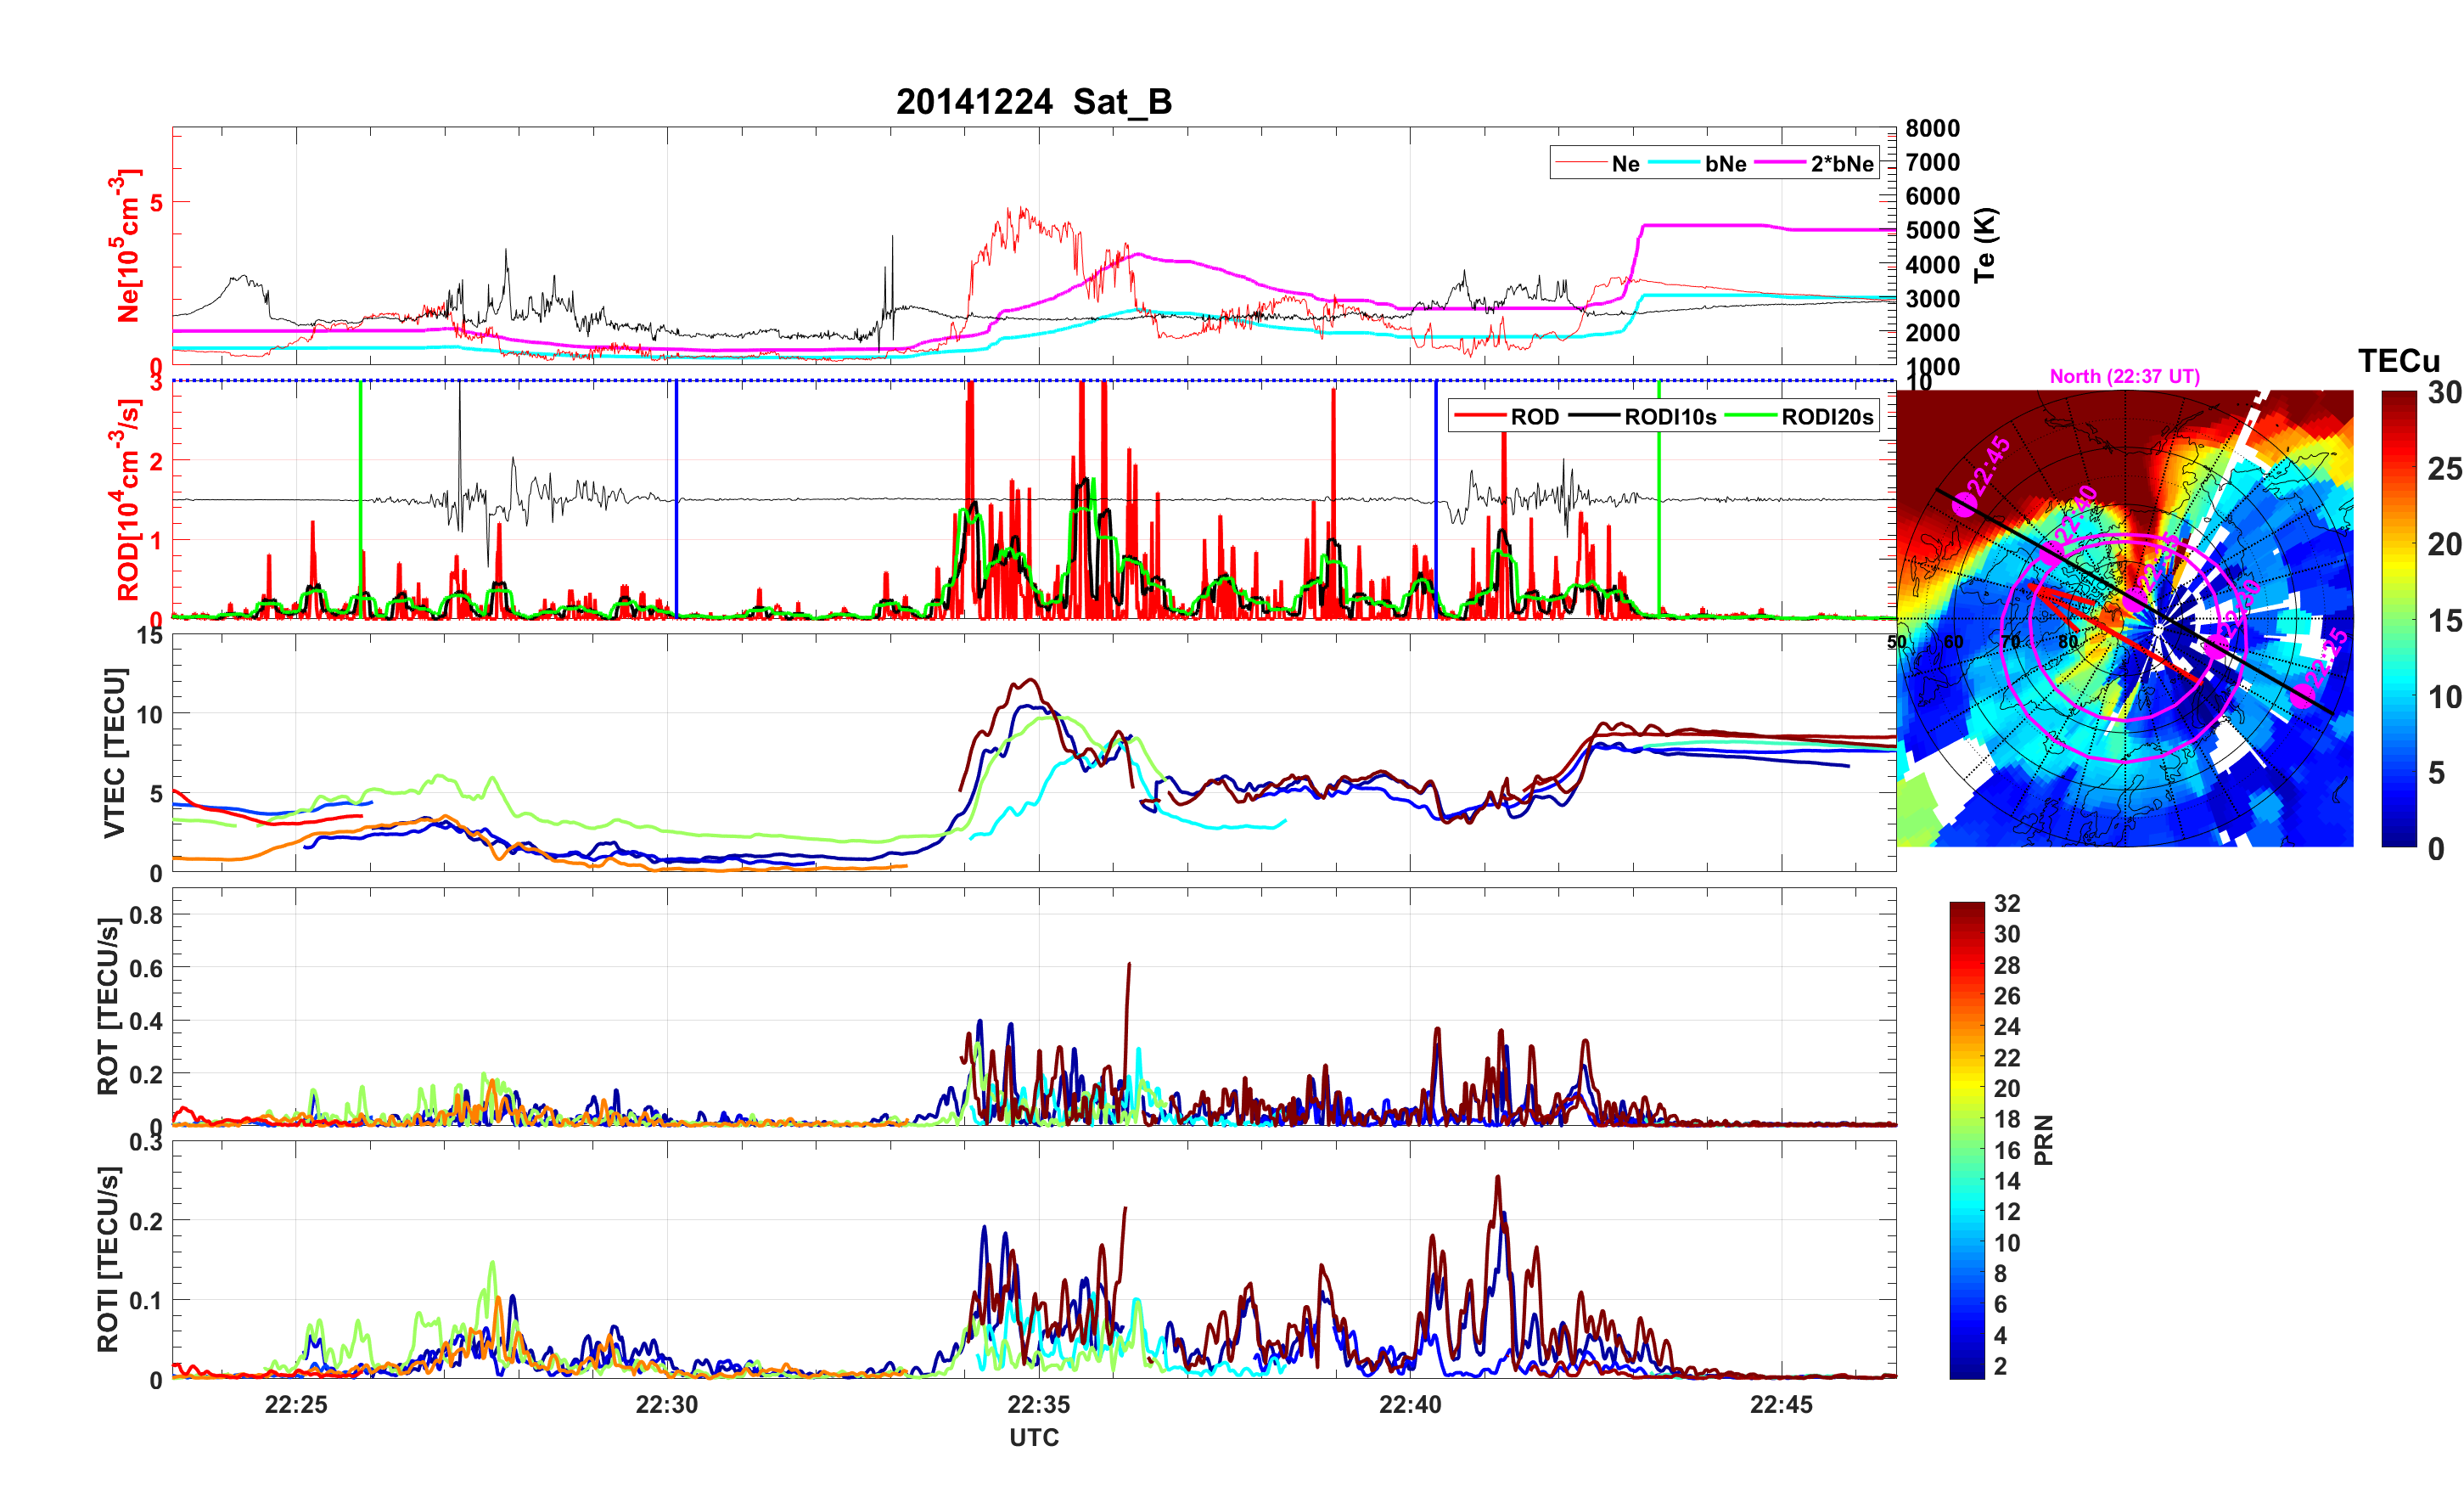Select the 'ROD' legend entry
2464x1491 pixels.
(x=1506, y=416)
